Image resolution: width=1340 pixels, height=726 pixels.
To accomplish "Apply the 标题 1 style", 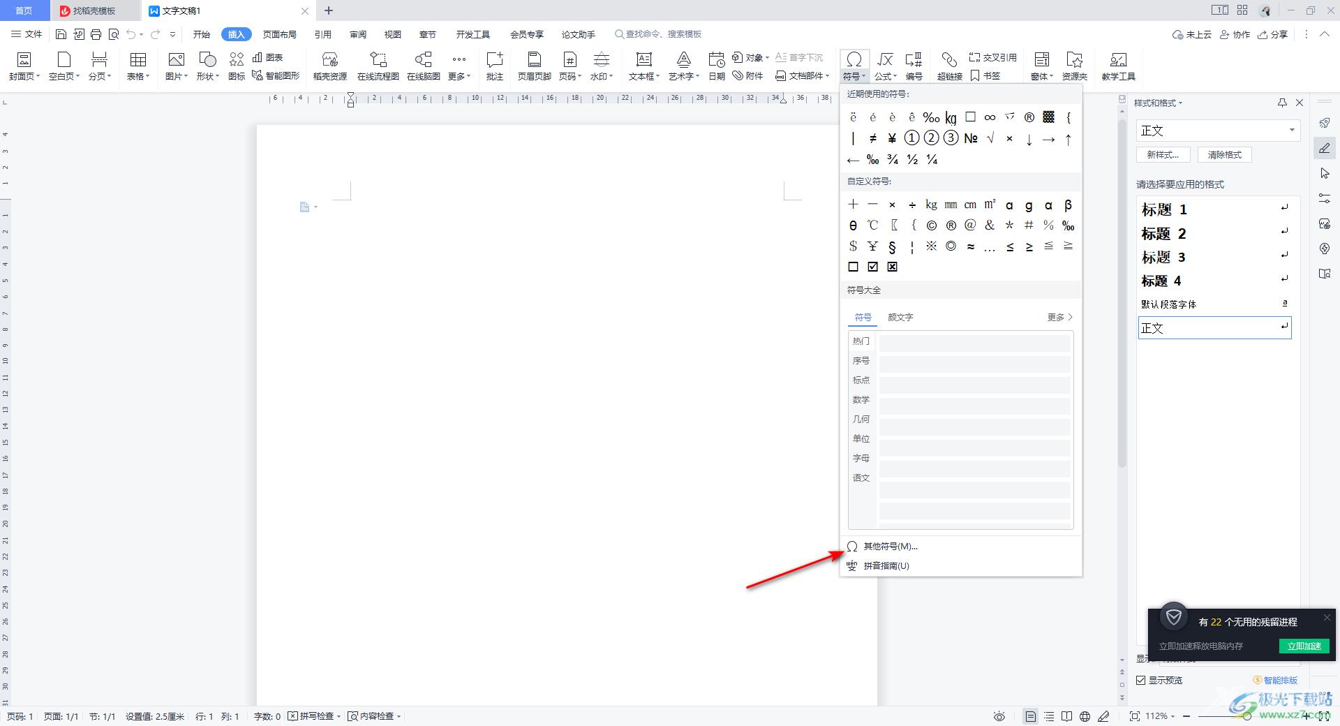I will coord(1214,209).
